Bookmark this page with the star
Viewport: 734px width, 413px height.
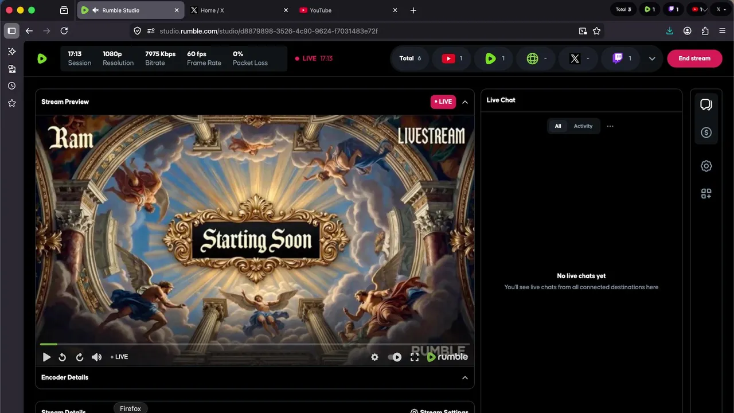click(x=596, y=31)
